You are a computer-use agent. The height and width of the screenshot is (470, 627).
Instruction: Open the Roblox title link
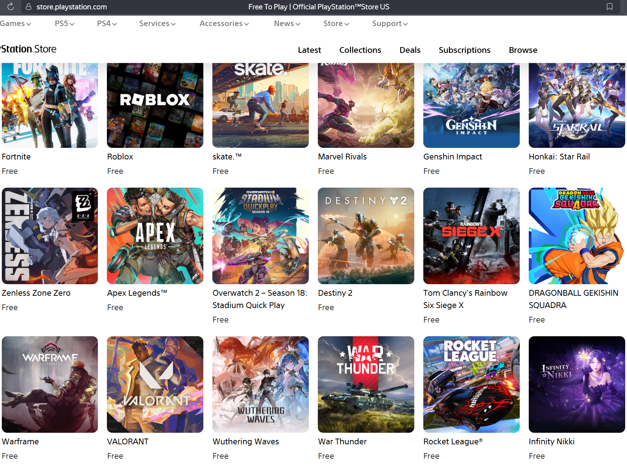click(x=120, y=157)
